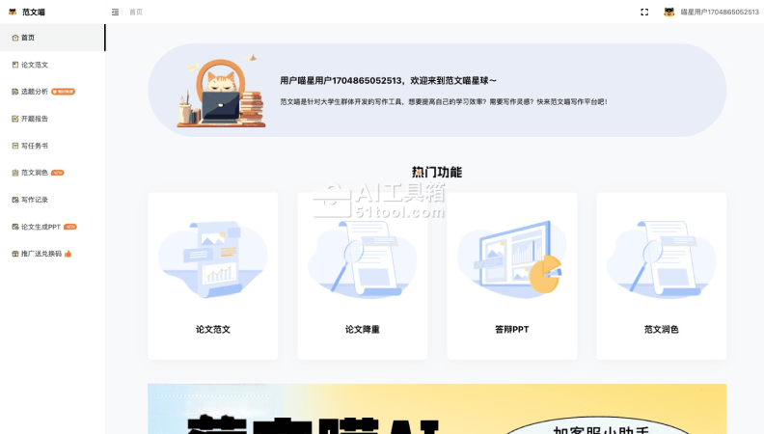
Task: Select the 论文生成PPT sidebar icon
Action: point(14,227)
